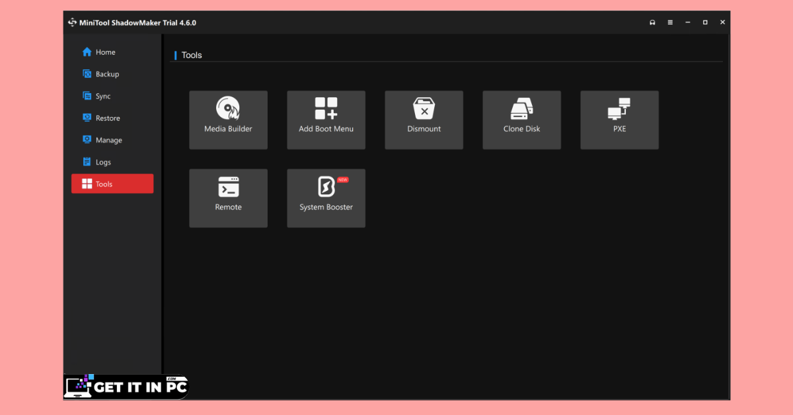Open the hamburger menu in title bar
The height and width of the screenshot is (415, 793).
(x=670, y=22)
